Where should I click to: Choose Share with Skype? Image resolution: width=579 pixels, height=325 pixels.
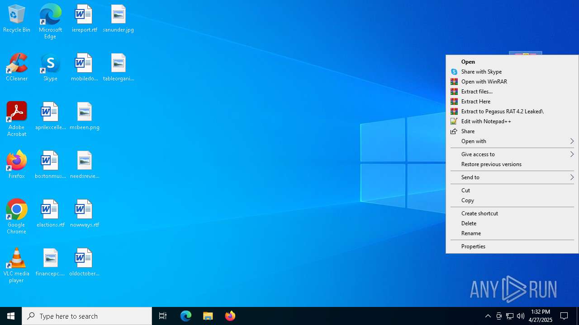pyautogui.click(x=512, y=72)
